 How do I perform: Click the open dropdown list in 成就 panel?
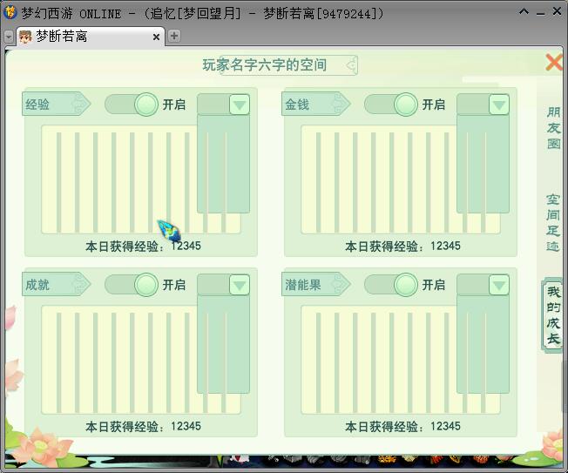(x=224, y=344)
